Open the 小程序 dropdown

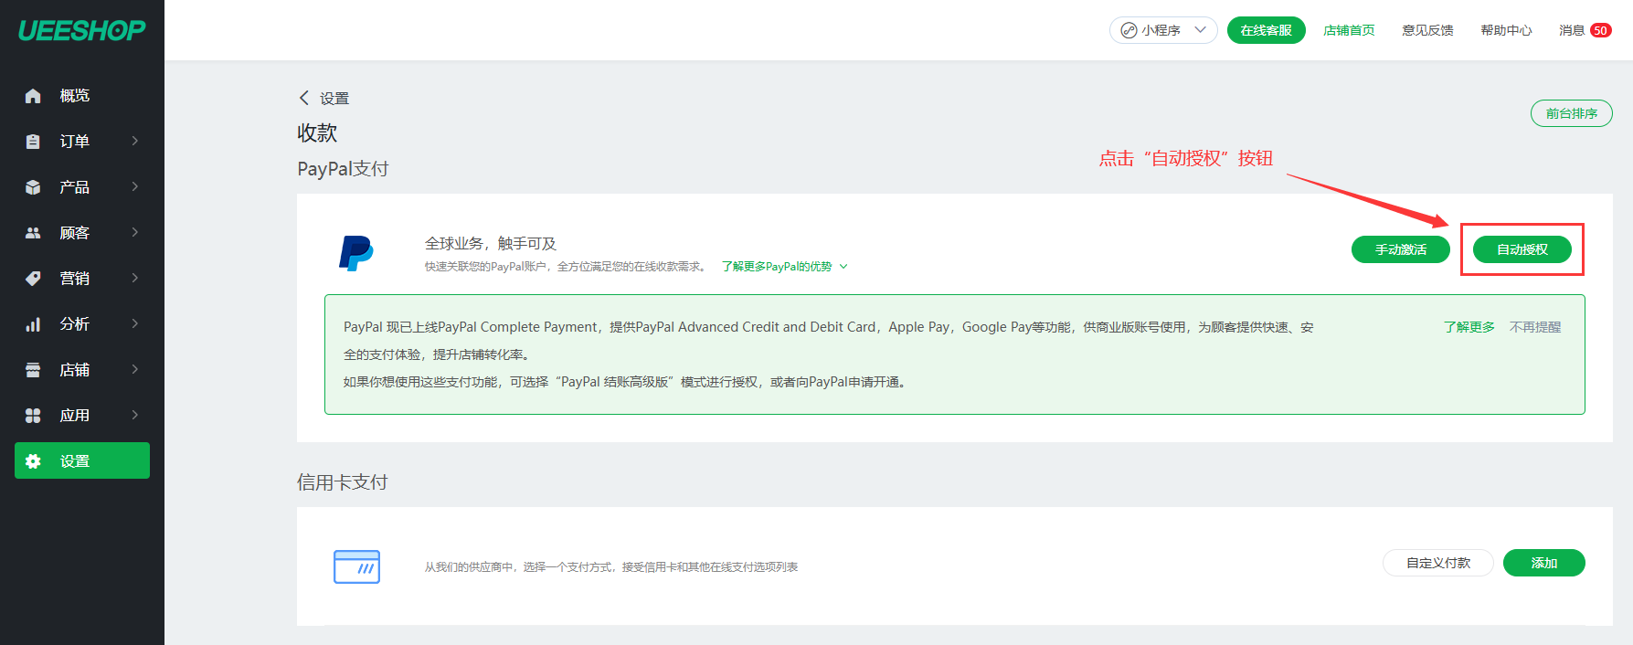click(1162, 30)
